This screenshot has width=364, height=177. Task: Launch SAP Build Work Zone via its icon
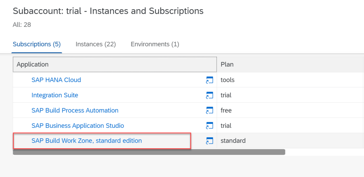[209, 141]
